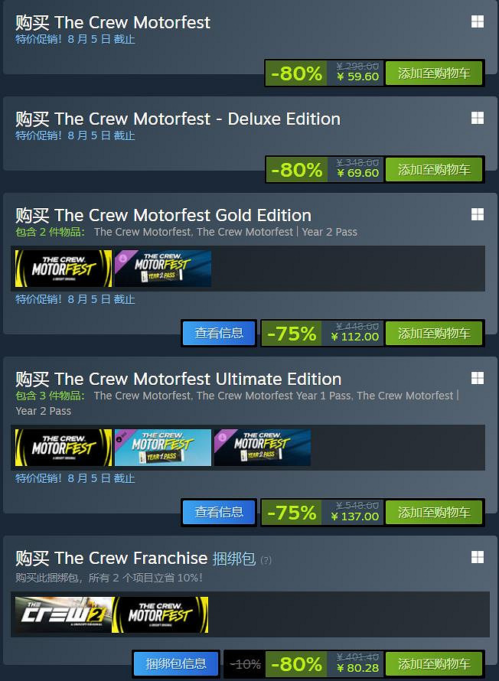
Task: Open the Year 2 Pass thumbnail in Gold Edition
Action: [x=163, y=269]
